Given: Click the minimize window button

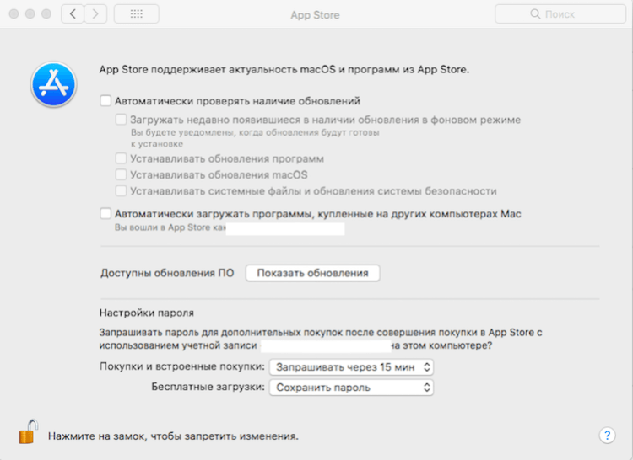Looking at the screenshot, I should coord(30,14).
